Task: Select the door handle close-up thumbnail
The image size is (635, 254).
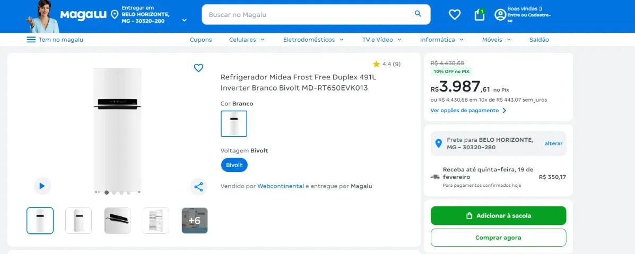Action: pyautogui.click(x=117, y=221)
